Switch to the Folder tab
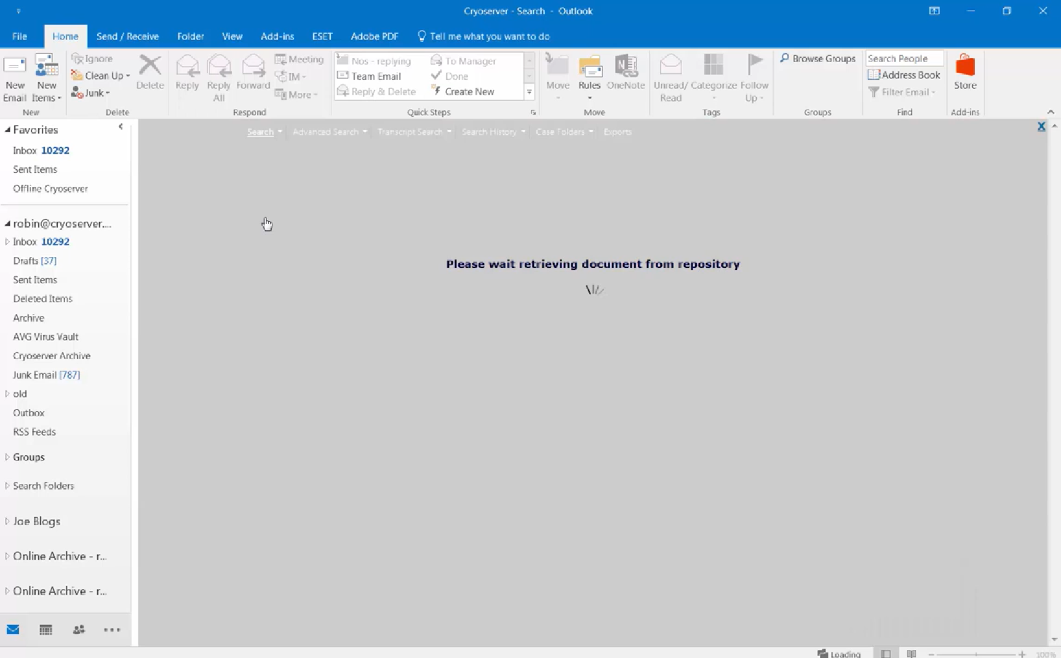This screenshot has width=1061, height=658. point(191,36)
